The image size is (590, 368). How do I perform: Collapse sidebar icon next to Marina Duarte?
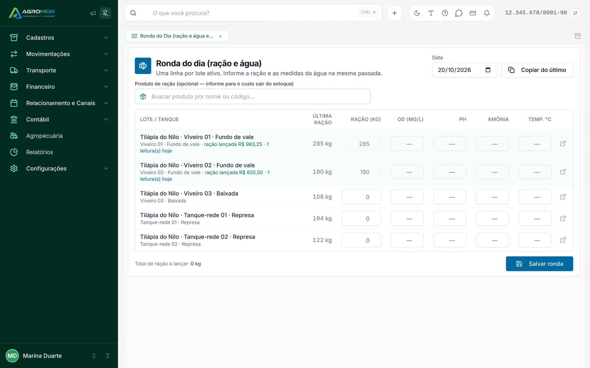tap(108, 356)
